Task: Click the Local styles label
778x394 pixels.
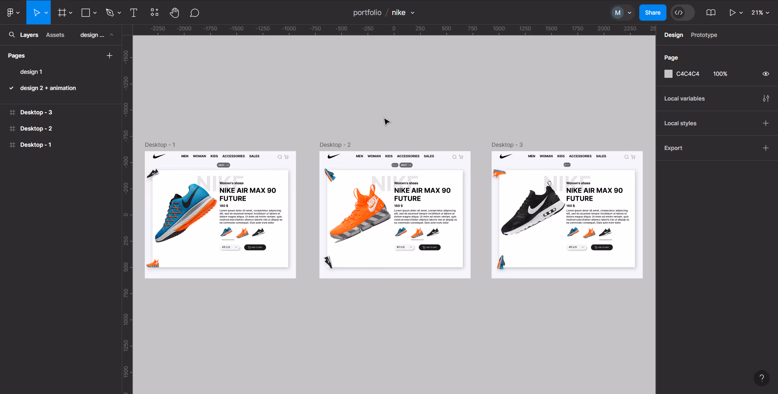Action: (x=680, y=123)
